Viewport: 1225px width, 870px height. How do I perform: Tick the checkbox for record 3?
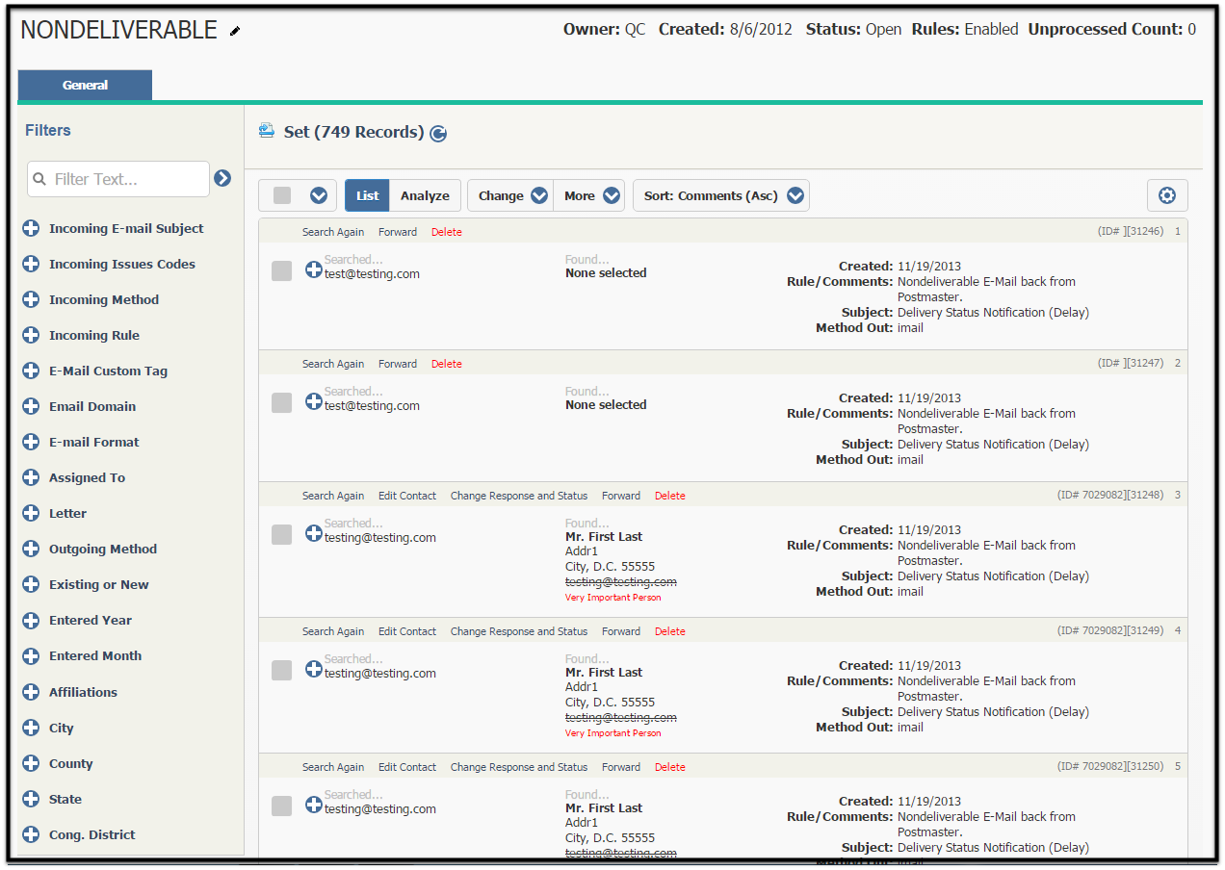pos(281,535)
